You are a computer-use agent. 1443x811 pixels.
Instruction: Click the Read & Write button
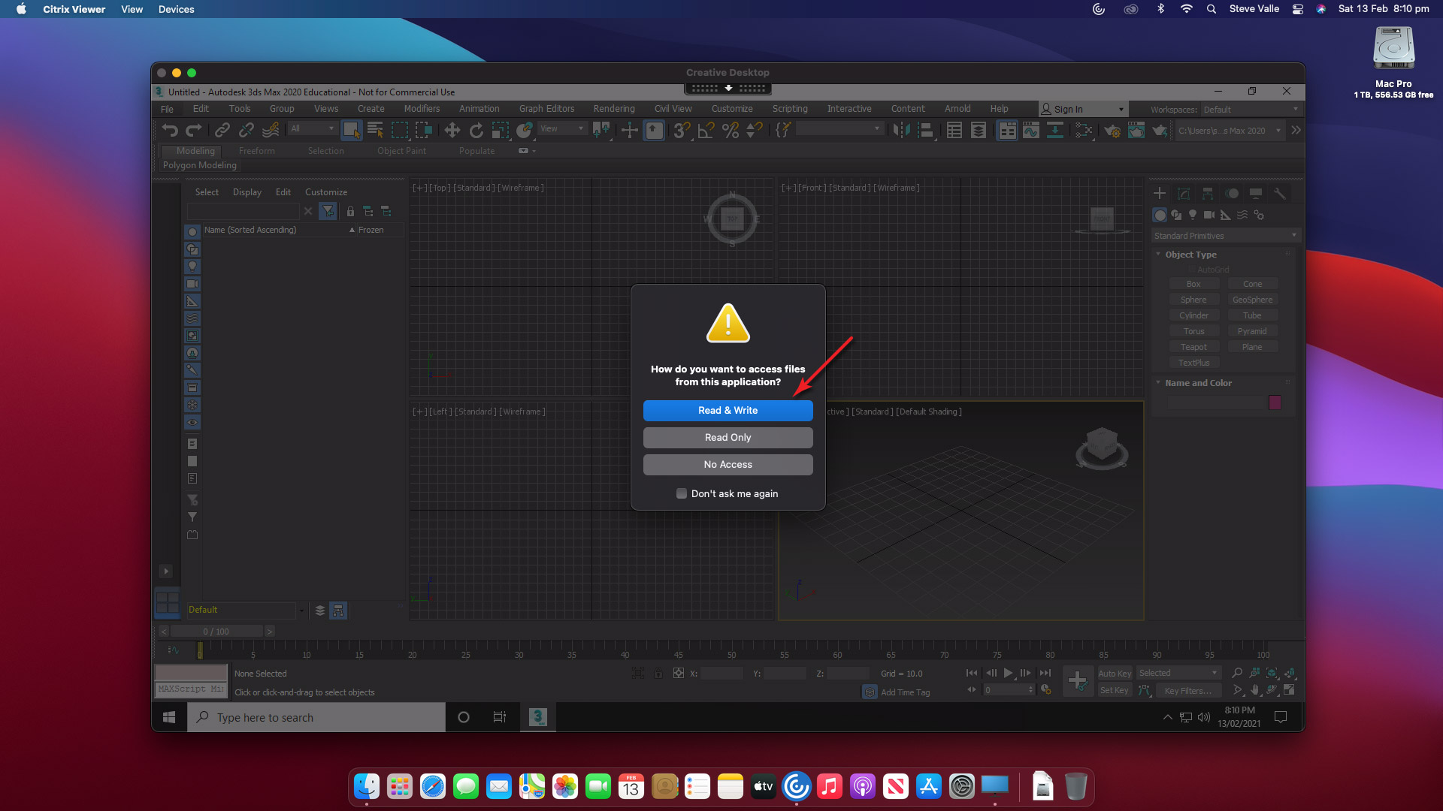pyautogui.click(x=727, y=411)
